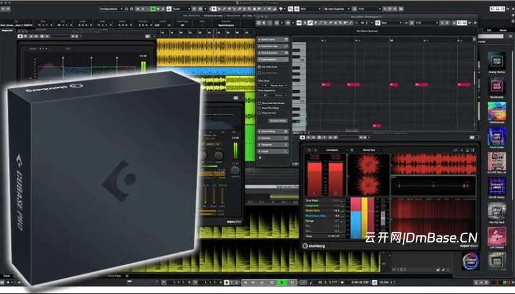Click the large output knob on the Squasher plugin

pos(235,170)
